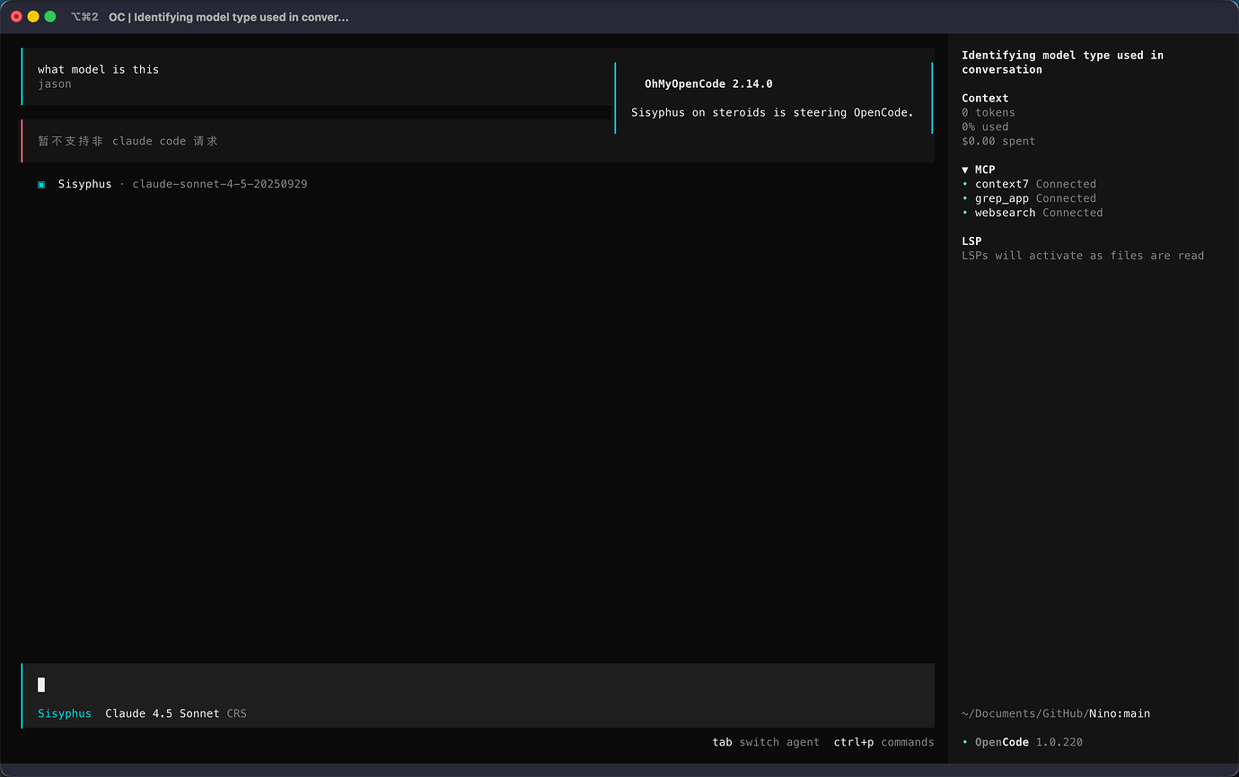Screen dimensions: 1239x777
Task: Open the "ctrl+p commands" hint
Action: tap(883, 742)
